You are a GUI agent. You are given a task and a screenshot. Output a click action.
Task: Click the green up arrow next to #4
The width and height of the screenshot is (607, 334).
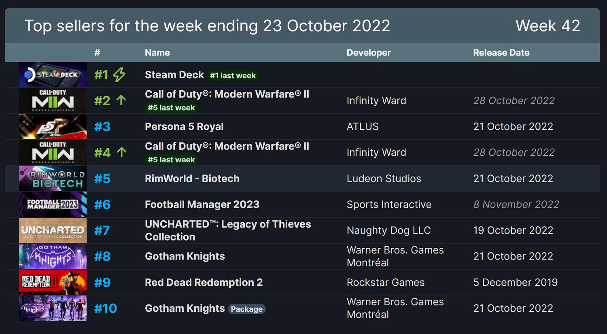point(121,152)
